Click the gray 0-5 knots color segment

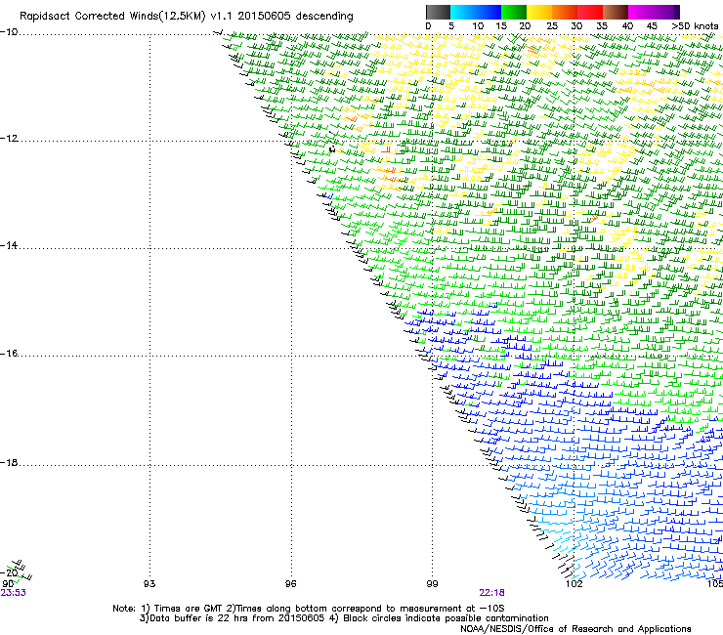(x=438, y=12)
